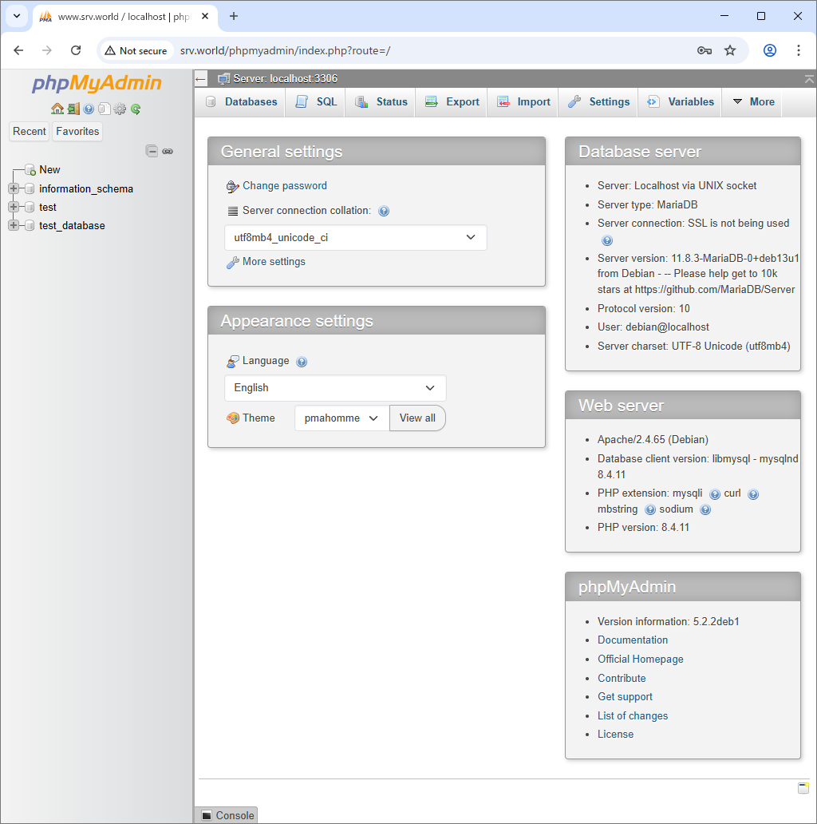
Task: Click the phpMyAdmin home icon
Action: pyautogui.click(x=57, y=109)
